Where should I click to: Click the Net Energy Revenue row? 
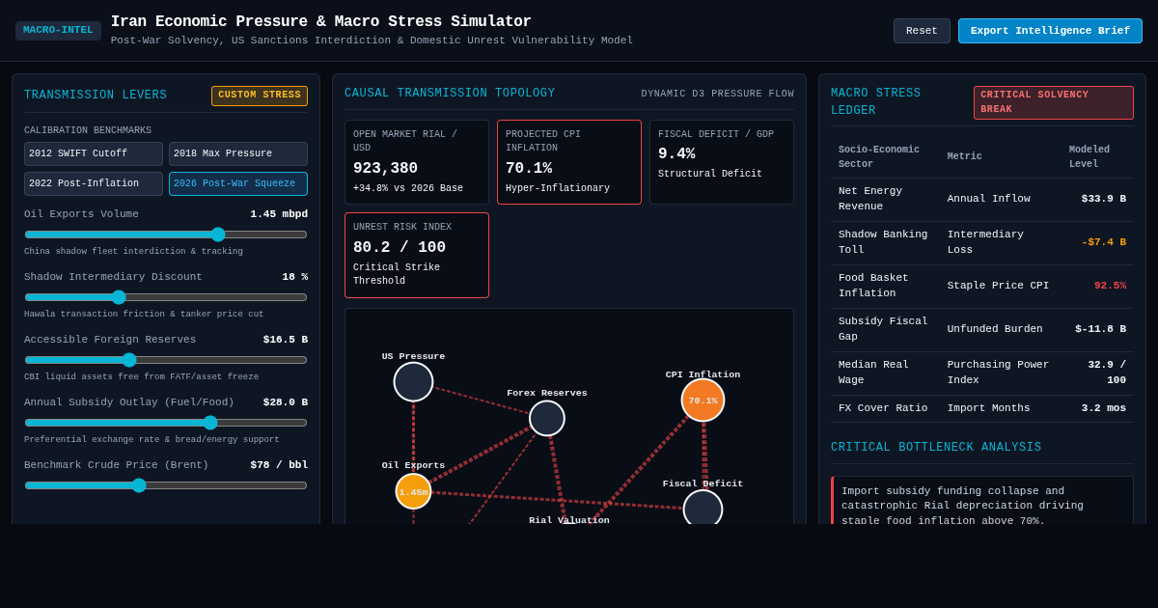click(x=982, y=200)
